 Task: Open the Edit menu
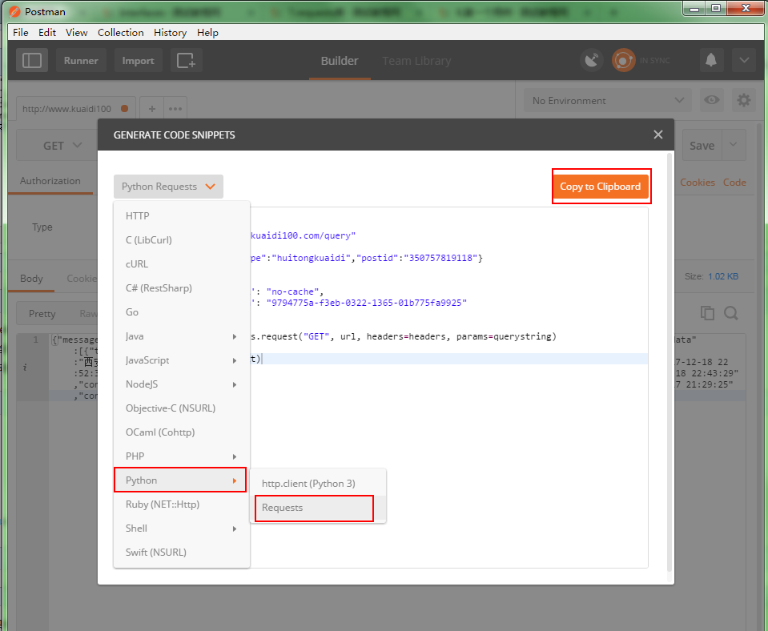click(47, 32)
